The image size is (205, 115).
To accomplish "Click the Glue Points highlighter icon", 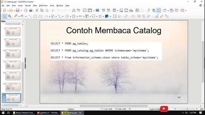I will (x=162, y=16).
